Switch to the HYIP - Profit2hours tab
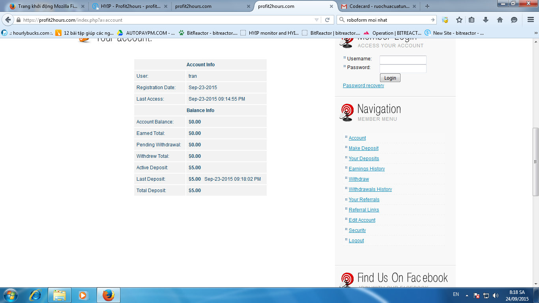539x303 pixels. 130,6
